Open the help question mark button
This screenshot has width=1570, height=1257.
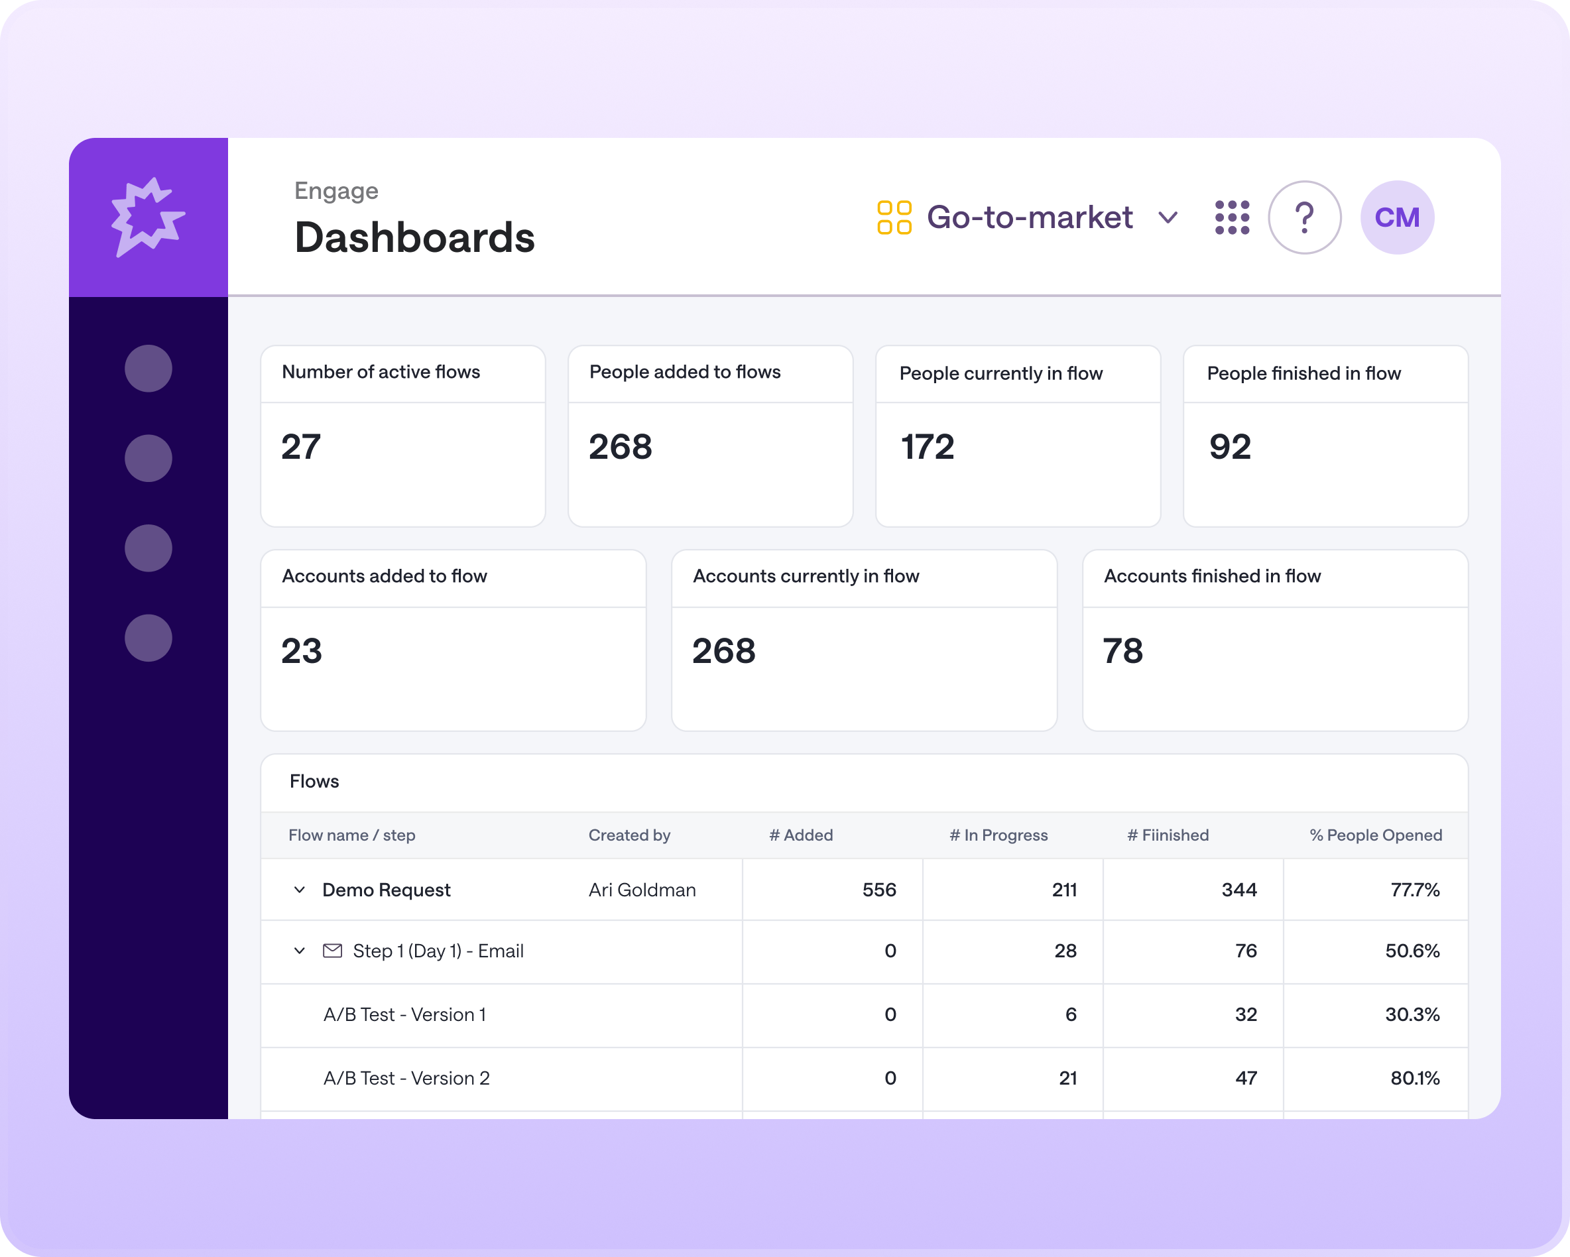[1304, 217]
